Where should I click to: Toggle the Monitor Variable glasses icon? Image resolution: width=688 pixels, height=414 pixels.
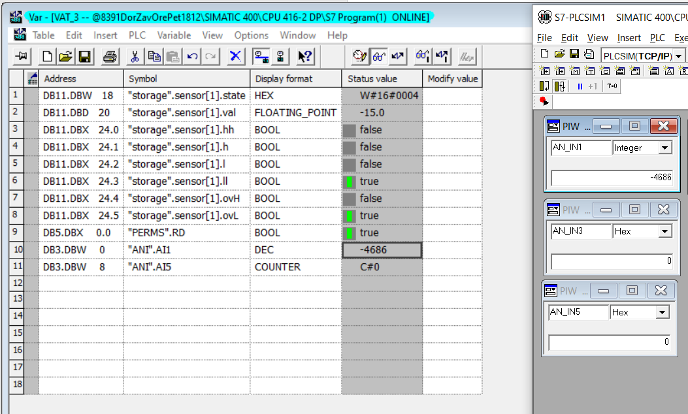click(379, 57)
